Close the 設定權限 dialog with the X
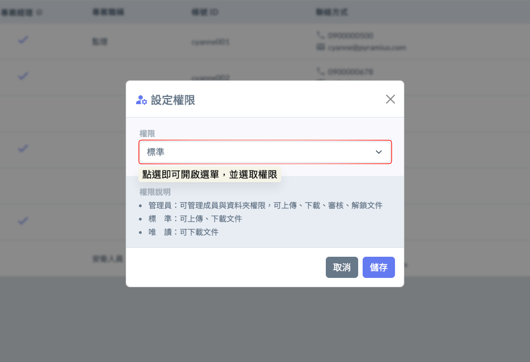 tap(390, 99)
